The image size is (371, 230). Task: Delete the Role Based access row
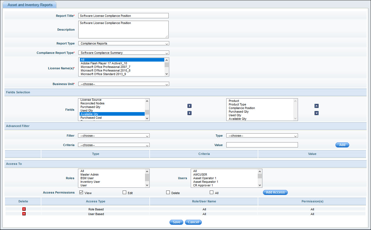24,209
